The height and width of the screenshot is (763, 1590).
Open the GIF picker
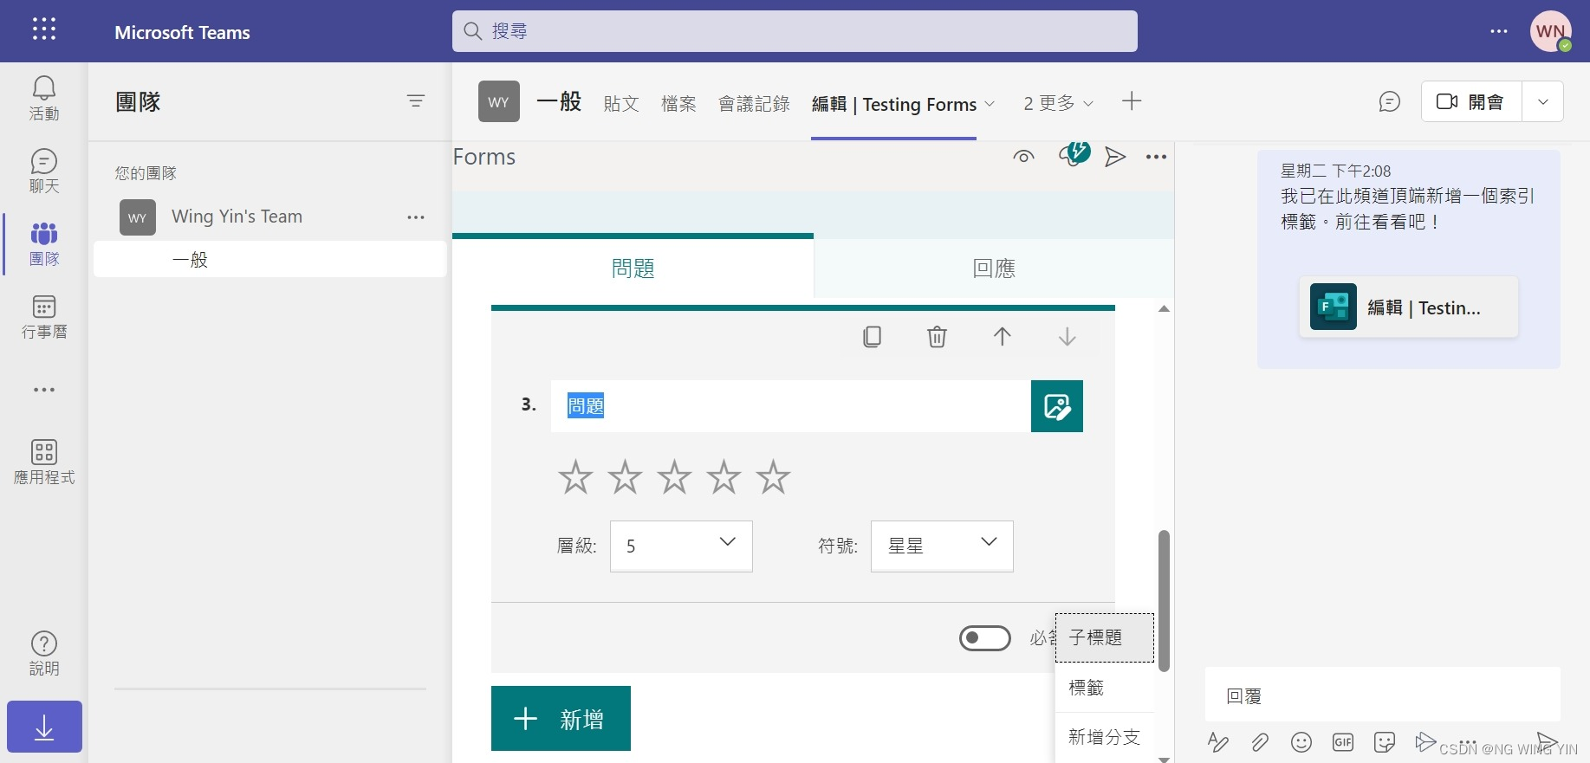1343,742
